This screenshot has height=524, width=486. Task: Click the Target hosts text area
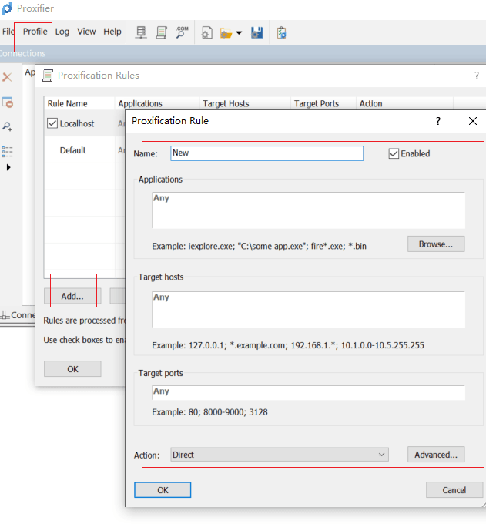pyautogui.click(x=308, y=310)
